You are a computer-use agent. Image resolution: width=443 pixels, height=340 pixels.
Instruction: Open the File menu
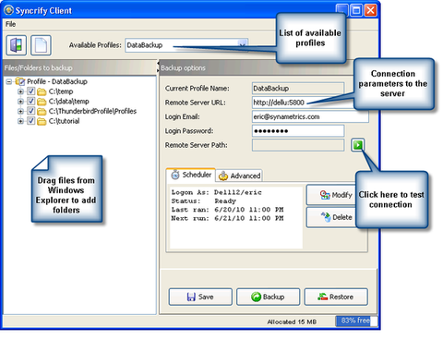[x=10, y=24]
